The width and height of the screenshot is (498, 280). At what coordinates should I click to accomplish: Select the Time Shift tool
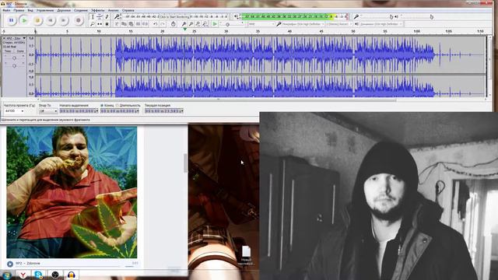pos(100,24)
